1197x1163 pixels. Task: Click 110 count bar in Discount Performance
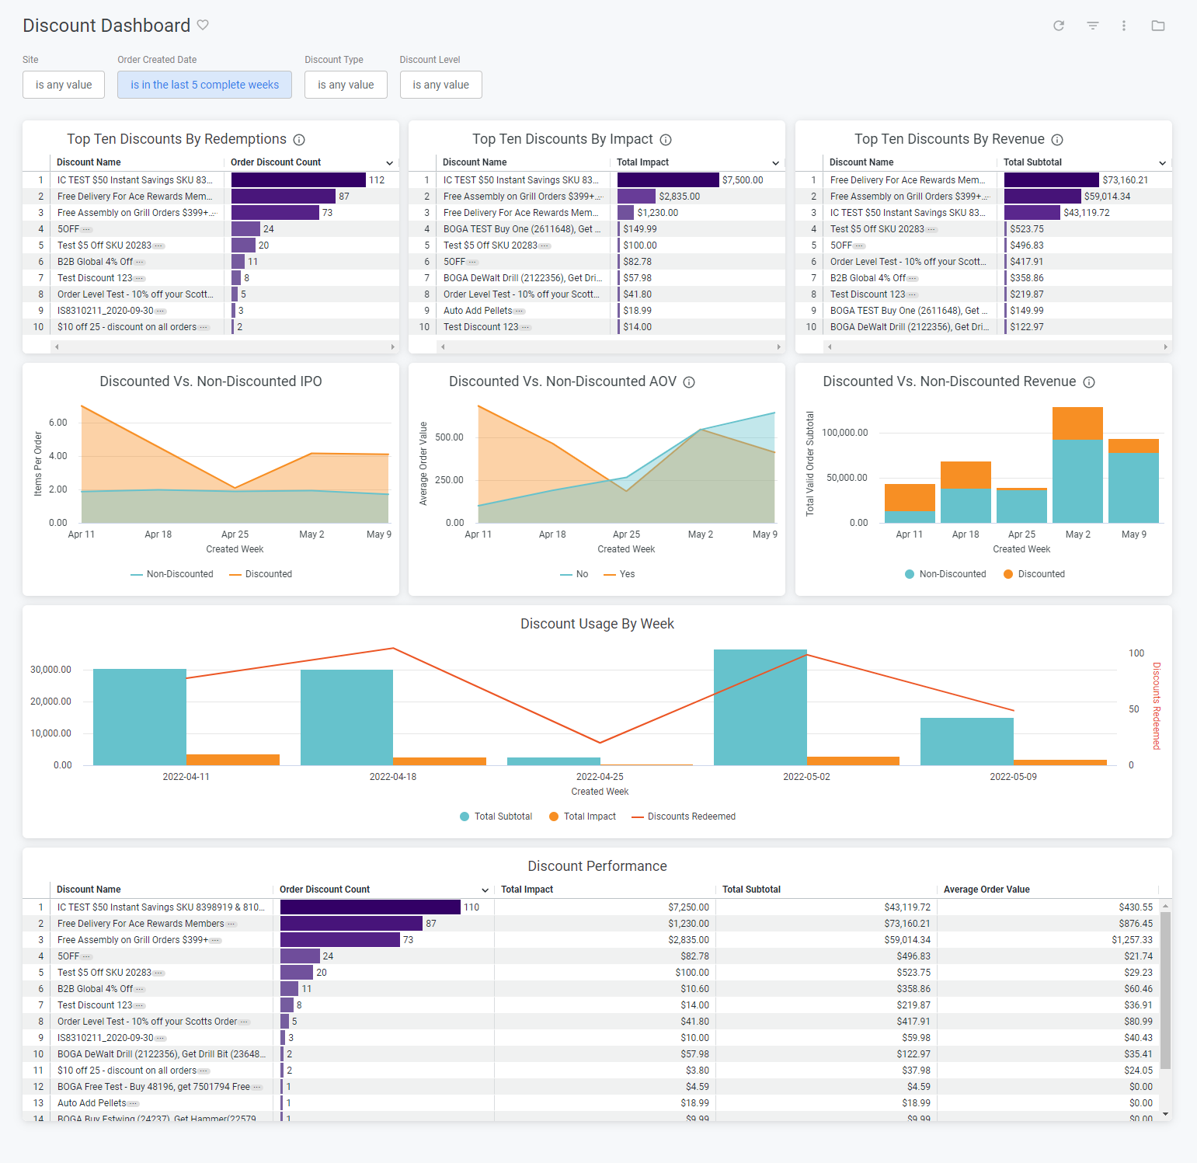pos(371,907)
